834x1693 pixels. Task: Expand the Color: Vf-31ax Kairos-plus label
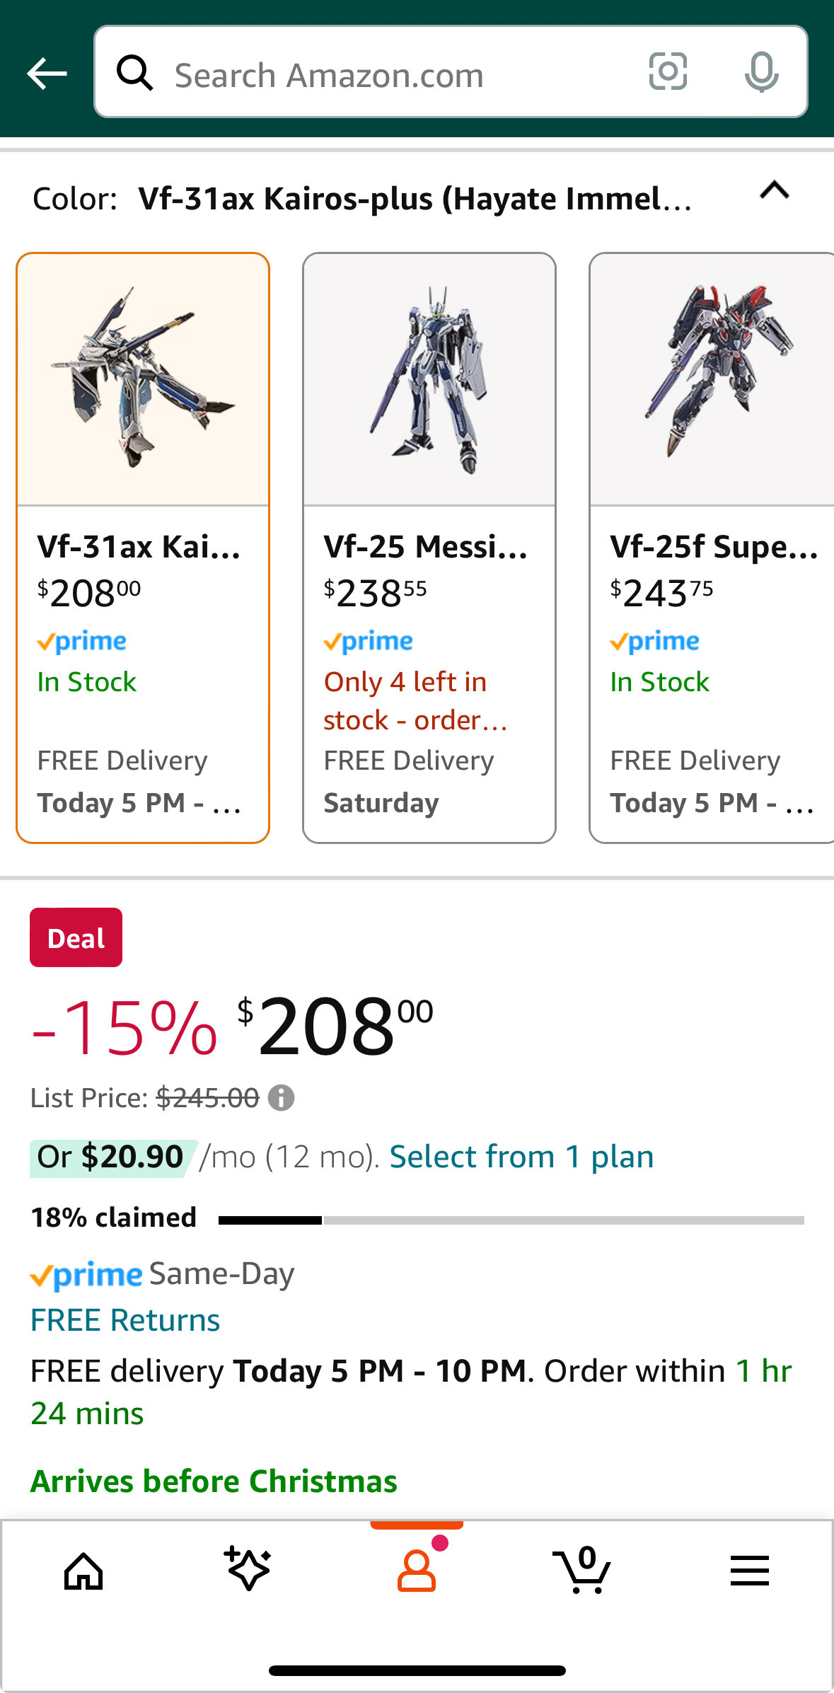point(363,199)
